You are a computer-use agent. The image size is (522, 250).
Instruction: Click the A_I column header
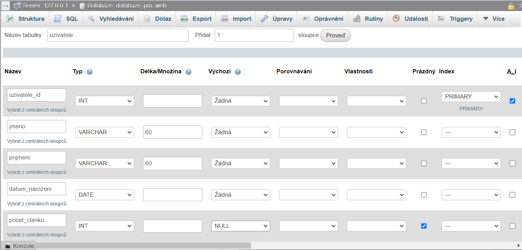[512, 72]
